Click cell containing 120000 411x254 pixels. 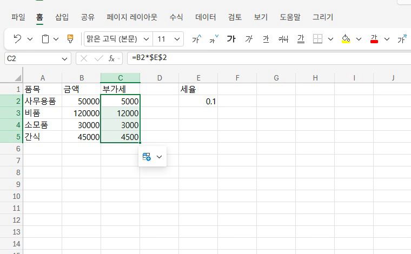point(82,113)
